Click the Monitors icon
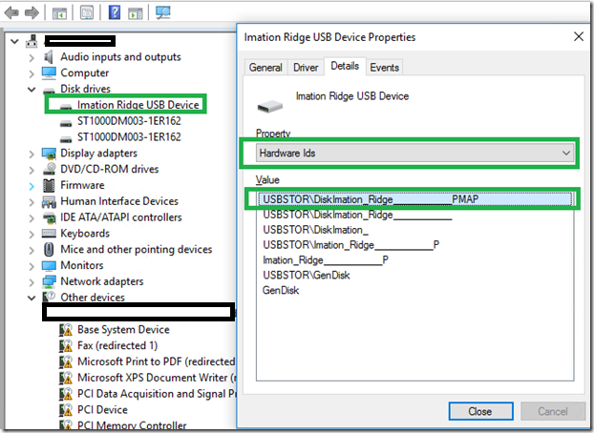 49,266
